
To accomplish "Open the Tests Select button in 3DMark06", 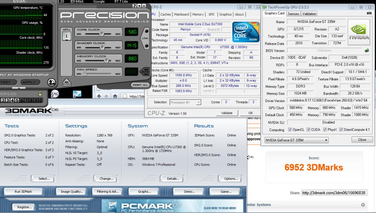I will [x=44, y=178].
